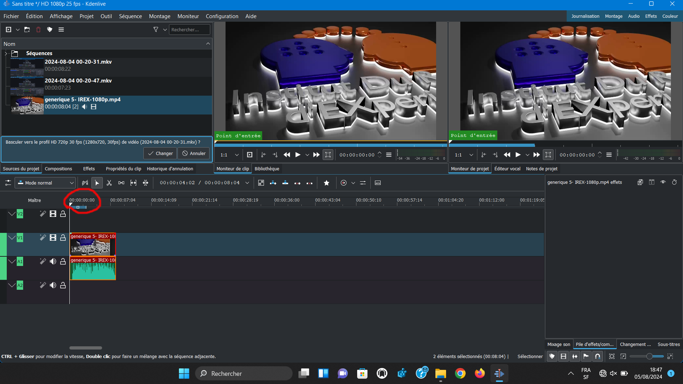This screenshot has height=384, width=683.
Task: Open clip monitor zoom 1:1 dropdown
Action: 229,155
